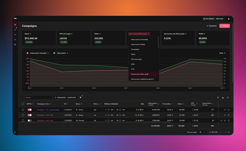Click the page vertical scrollbar
The height and width of the screenshot is (151, 246).
(x=233, y=53)
